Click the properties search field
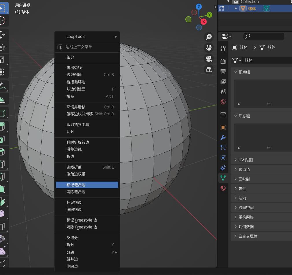 264,36
